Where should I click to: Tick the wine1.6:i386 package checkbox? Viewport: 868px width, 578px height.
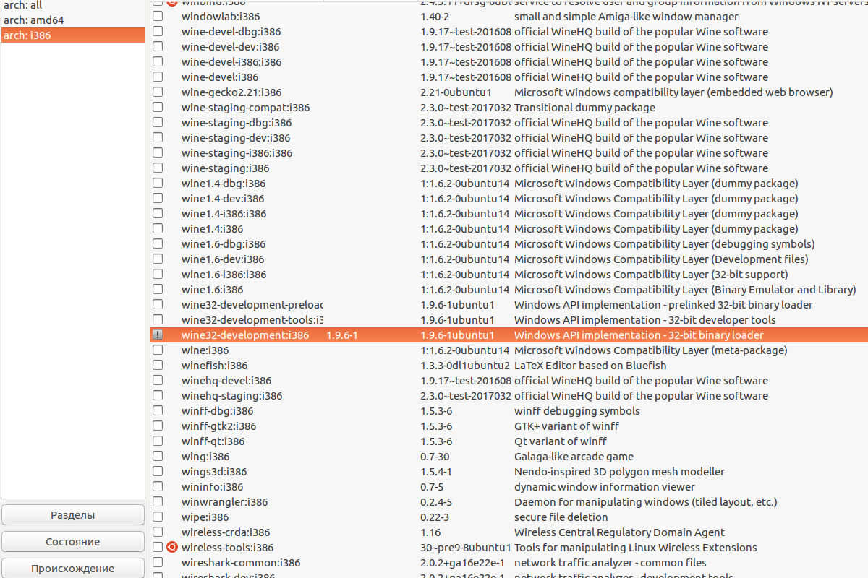click(158, 289)
